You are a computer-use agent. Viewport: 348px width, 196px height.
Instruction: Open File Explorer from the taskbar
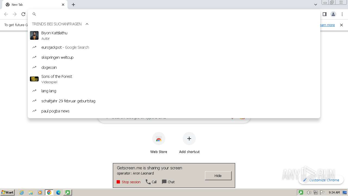tap(31, 192)
